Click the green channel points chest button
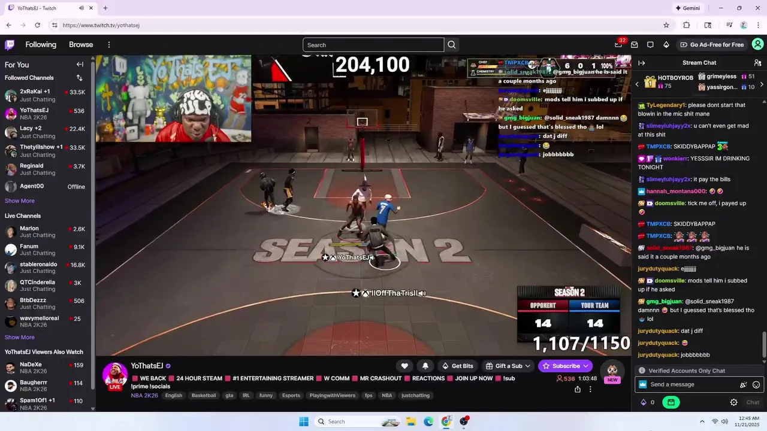This screenshot has height=431, width=767. [x=671, y=402]
